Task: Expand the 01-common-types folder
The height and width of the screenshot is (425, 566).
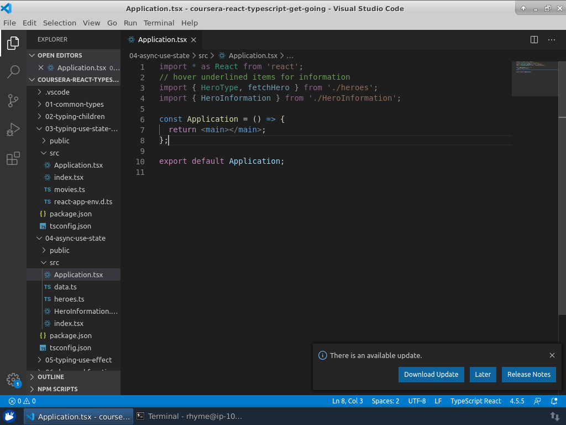Action: [74, 104]
